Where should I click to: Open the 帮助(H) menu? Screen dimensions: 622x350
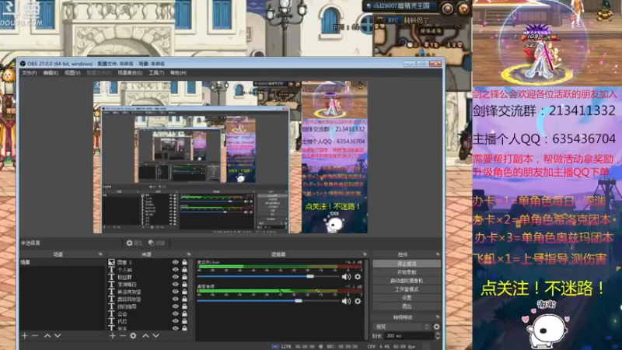[178, 73]
